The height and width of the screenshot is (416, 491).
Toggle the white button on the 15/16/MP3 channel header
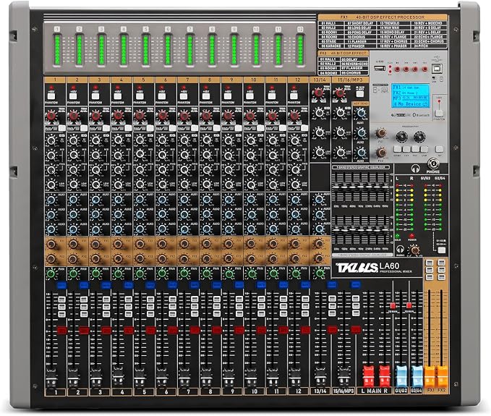pyautogui.click(x=360, y=93)
